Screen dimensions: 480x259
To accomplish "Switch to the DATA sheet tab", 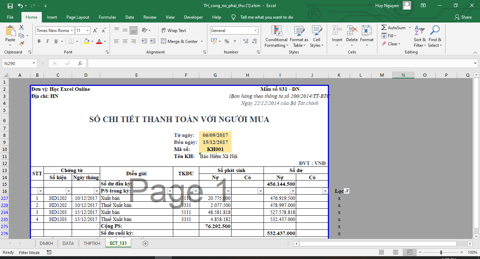I will pyautogui.click(x=68, y=243).
